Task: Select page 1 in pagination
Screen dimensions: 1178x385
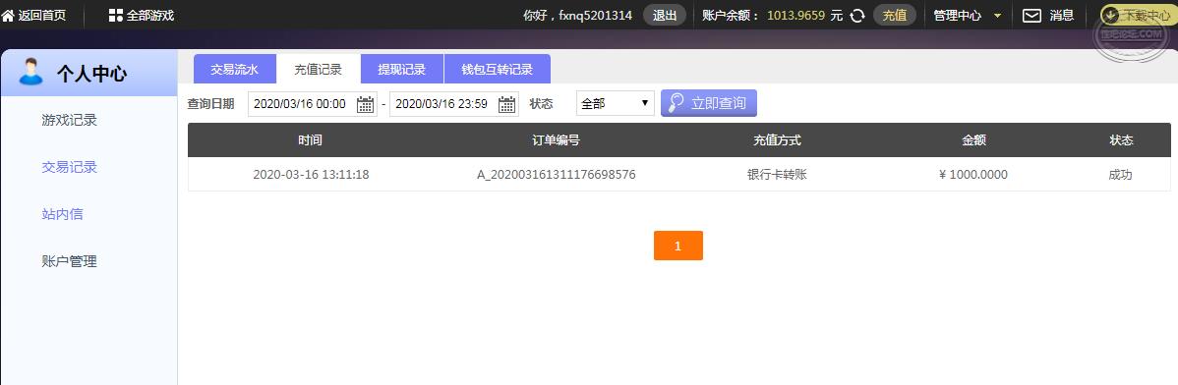Action: pyautogui.click(x=677, y=246)
